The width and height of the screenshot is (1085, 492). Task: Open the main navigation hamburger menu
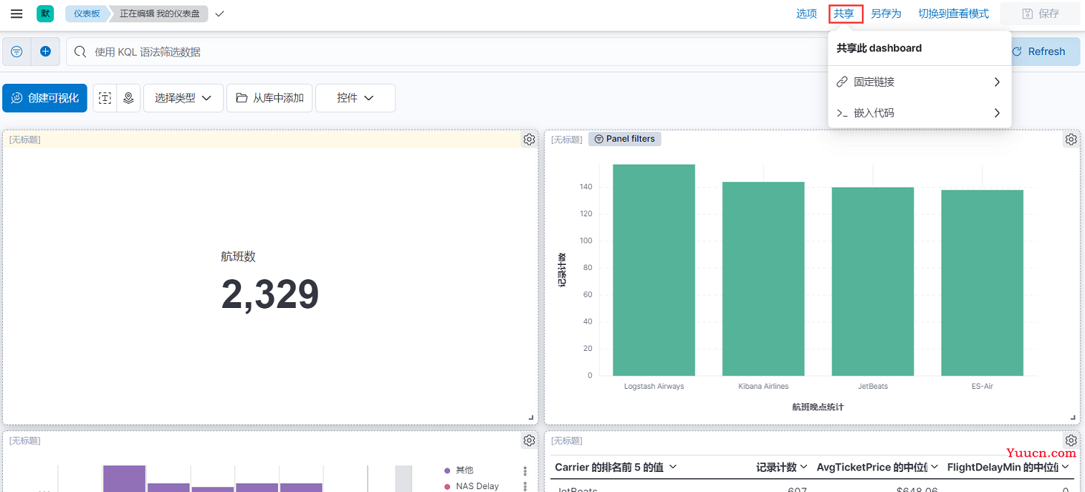[16, 14]
